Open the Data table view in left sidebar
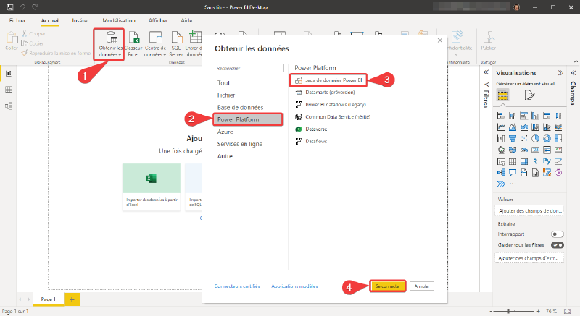This screenshot has height=316, width=580. point(9,90)
